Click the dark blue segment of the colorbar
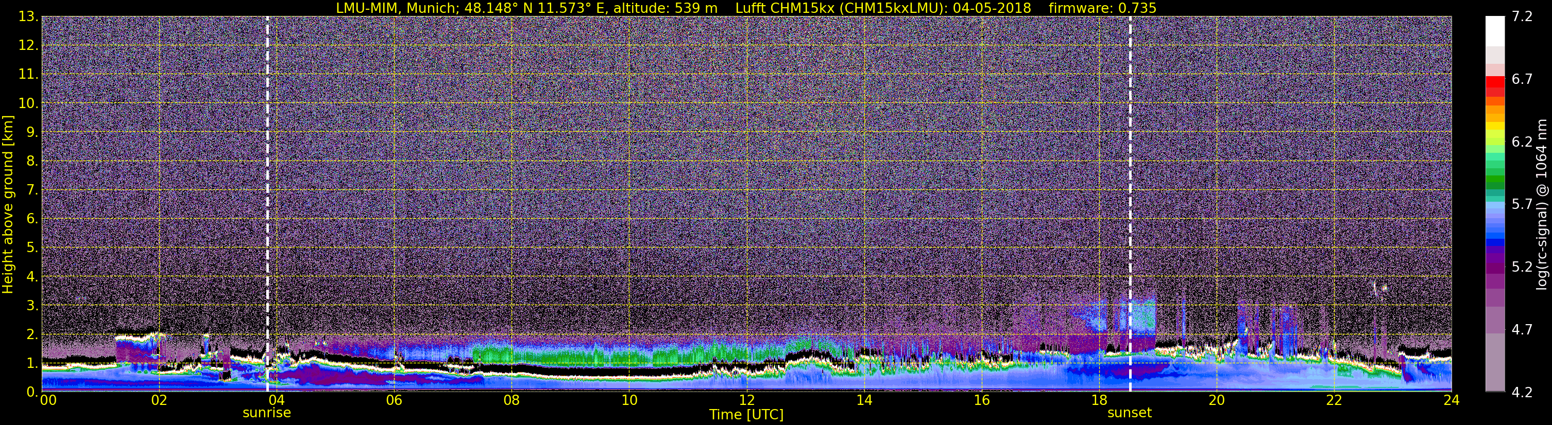 [x=1495, y=242]
